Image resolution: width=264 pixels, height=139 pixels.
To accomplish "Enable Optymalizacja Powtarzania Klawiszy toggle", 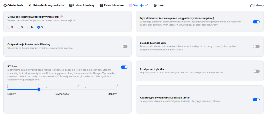I will pyautogui.click(x=124, y=47).
